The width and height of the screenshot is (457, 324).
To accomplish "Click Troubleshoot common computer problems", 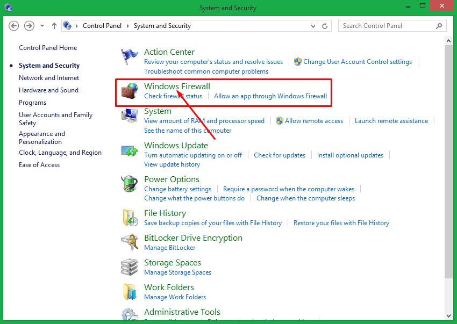I will pyautogui.click(x=206, y=71).
